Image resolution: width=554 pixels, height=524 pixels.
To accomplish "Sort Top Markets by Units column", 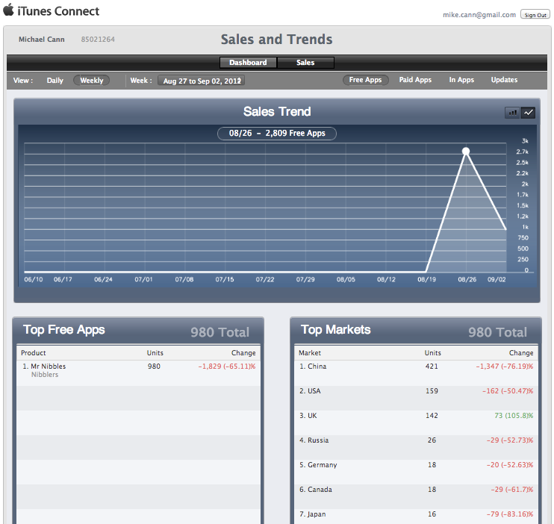I will pos(432,353).
